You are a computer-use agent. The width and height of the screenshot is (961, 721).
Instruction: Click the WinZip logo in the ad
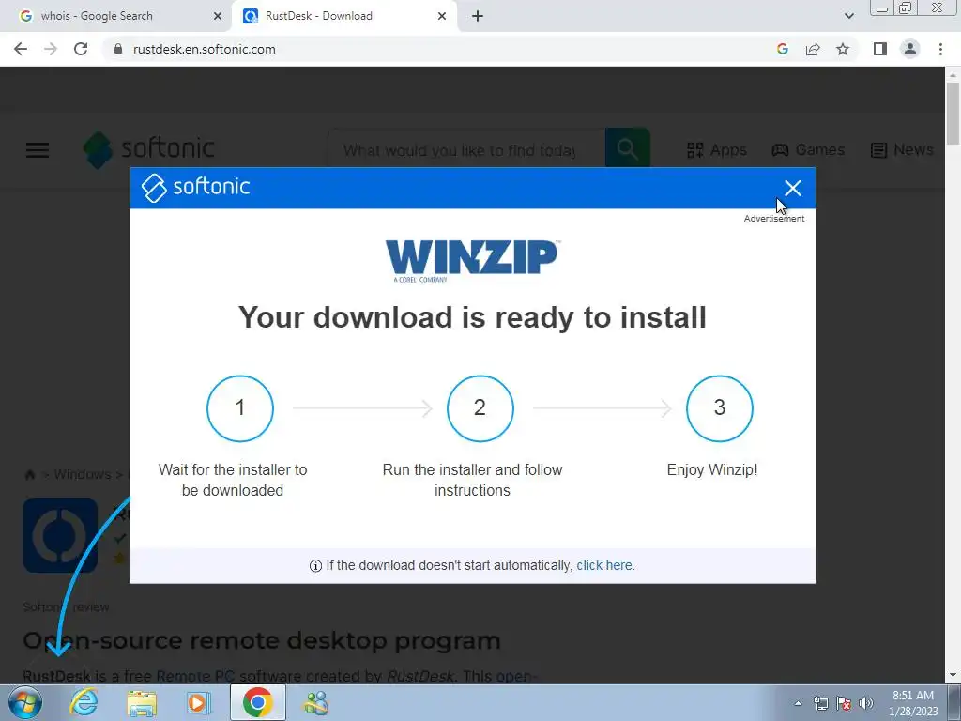click(473, 261)
